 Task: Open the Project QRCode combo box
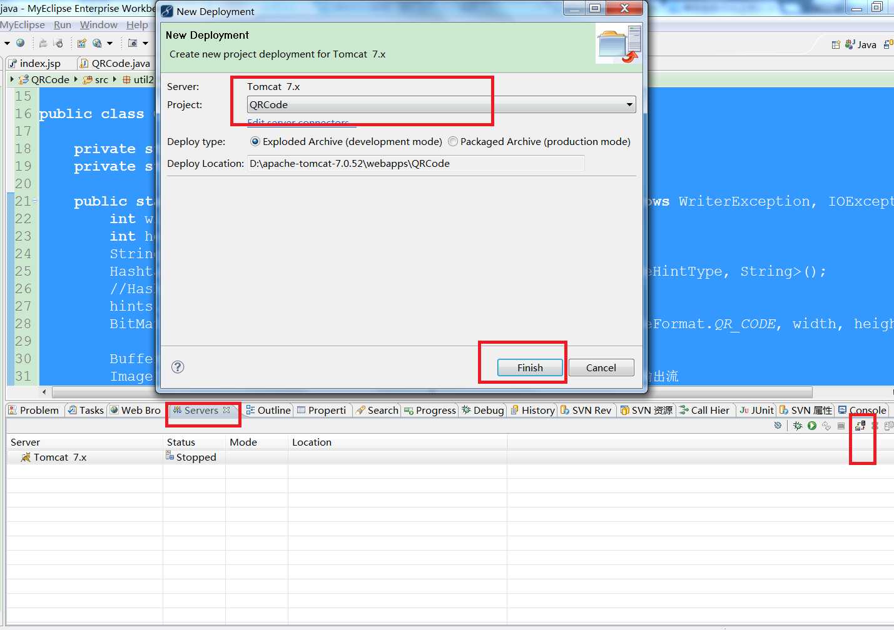pos(442,104)
